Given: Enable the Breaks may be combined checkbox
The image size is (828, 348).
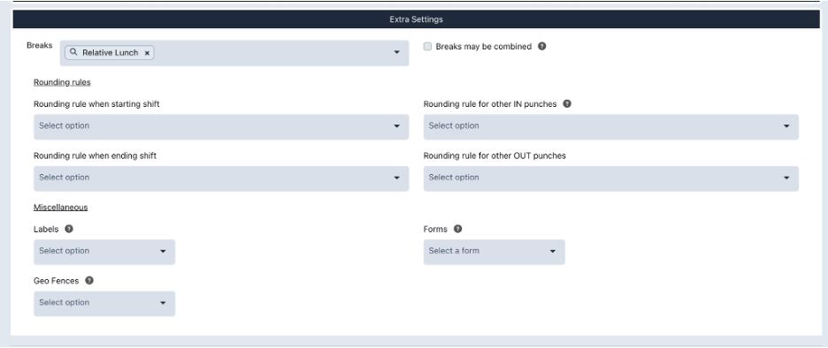Looking at the screenshot, I should point(428,47).
